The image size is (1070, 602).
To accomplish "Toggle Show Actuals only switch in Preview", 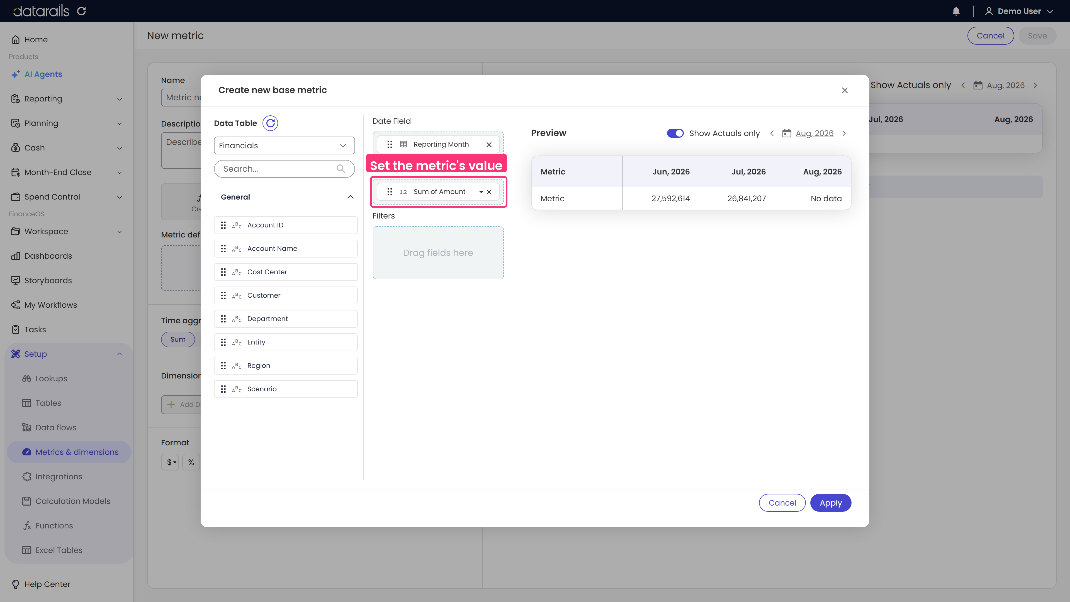I will [x=675, y=133].
